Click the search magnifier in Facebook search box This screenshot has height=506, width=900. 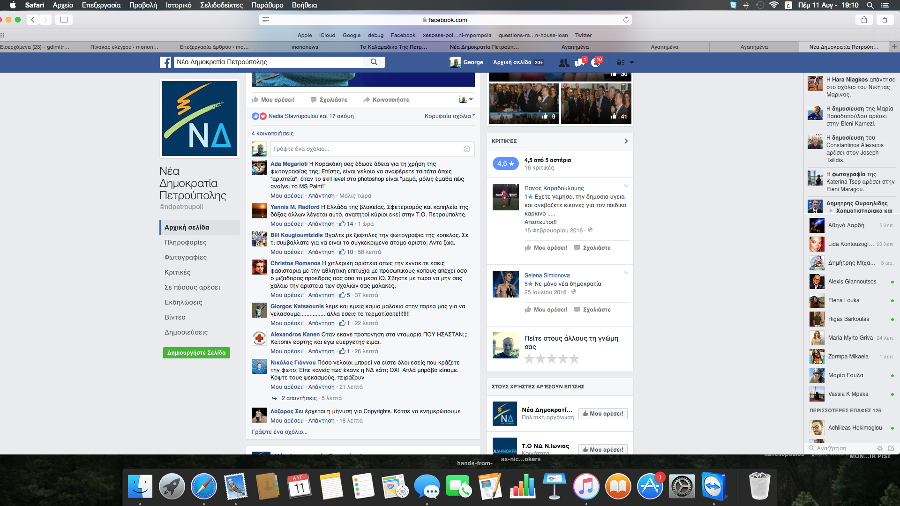(374, 62)
